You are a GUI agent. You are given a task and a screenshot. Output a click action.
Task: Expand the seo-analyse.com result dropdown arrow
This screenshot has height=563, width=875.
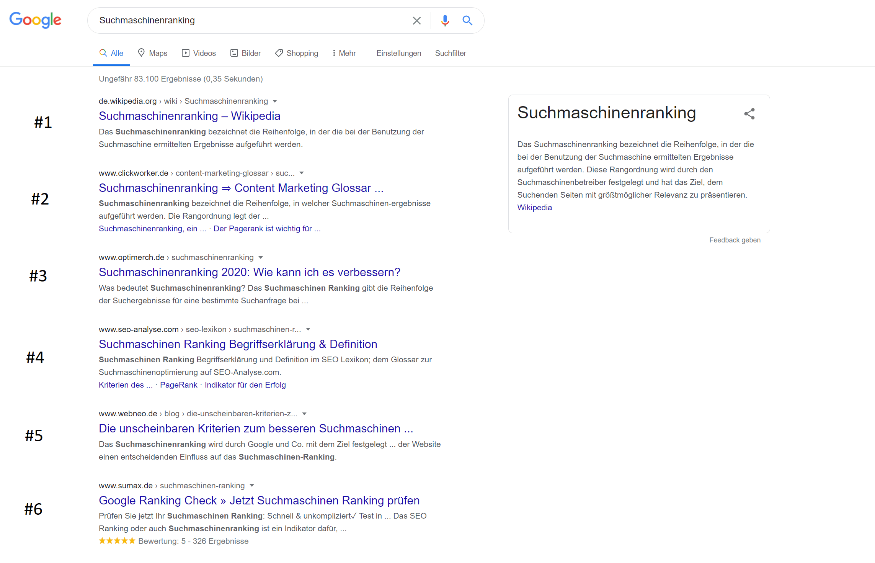(308, 329)
